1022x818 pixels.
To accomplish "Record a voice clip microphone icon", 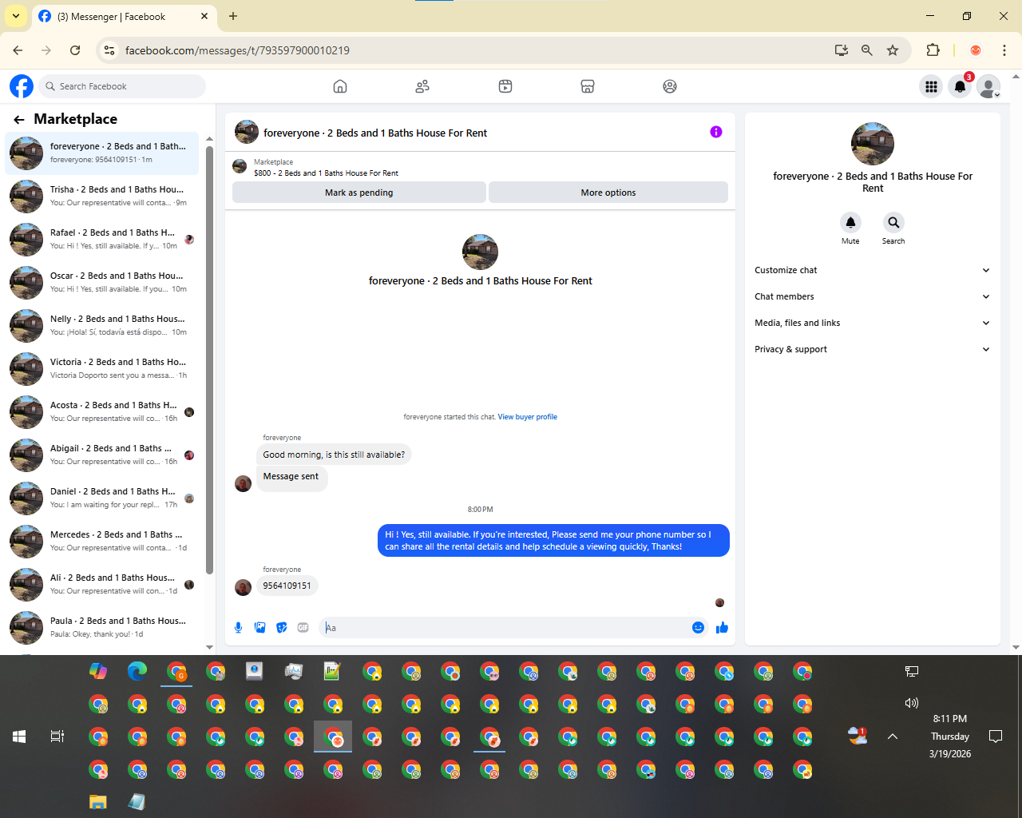I will click(x=238, y=628).
